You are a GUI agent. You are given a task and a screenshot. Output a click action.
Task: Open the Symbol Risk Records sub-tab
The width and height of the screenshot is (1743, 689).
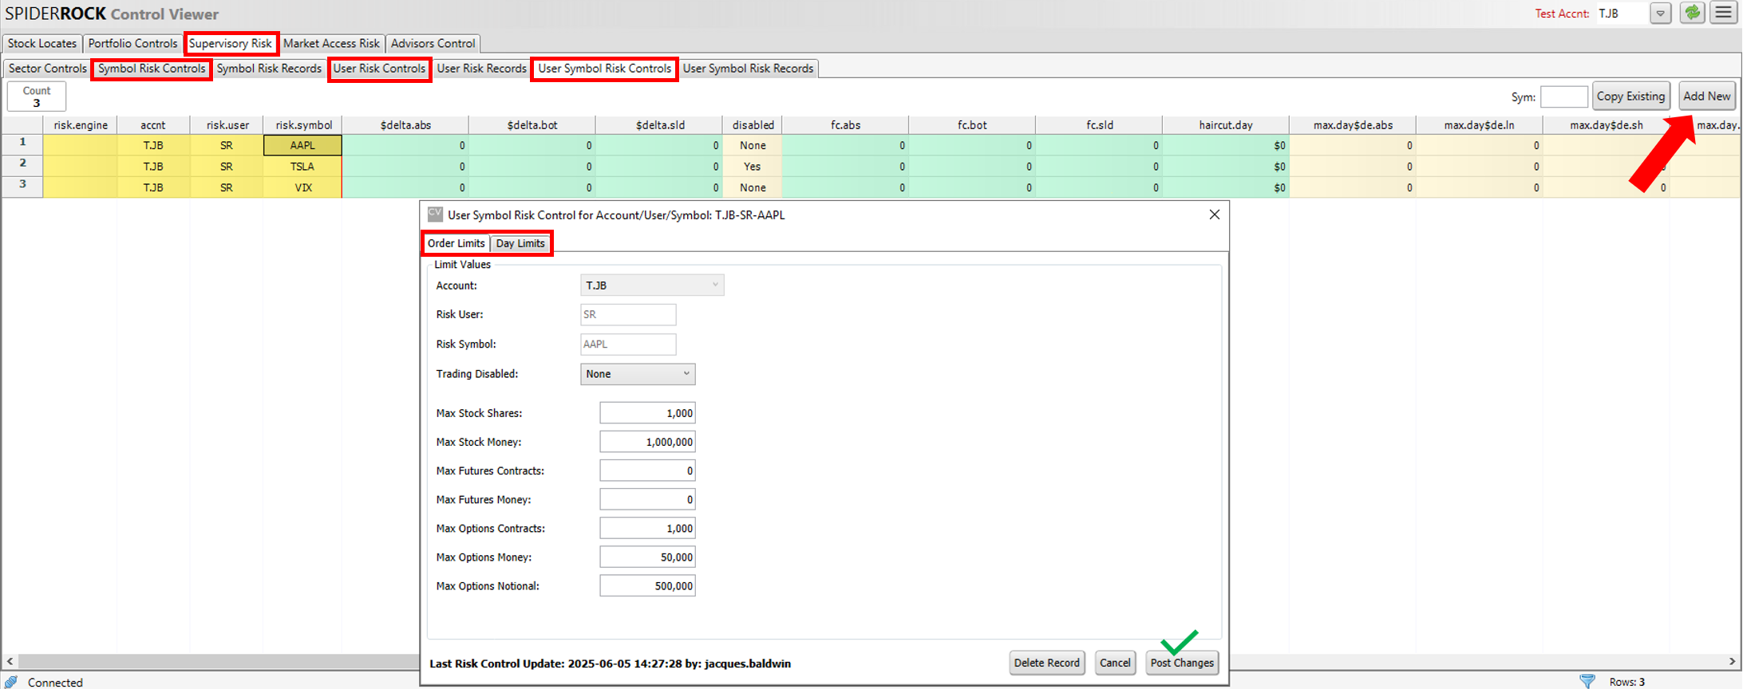tap(269, 69)
